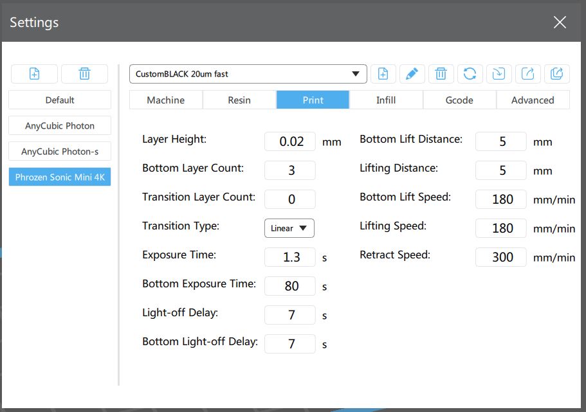The height and width of the screenshot is (412, 586).
Task: Delete the CustomBLACK profile with trash icon
Action: click(441, 74)
